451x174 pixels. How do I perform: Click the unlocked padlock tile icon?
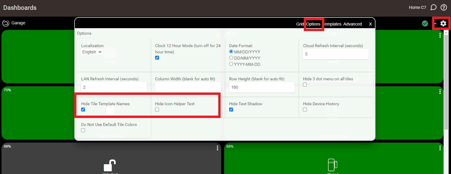(110, 165)
